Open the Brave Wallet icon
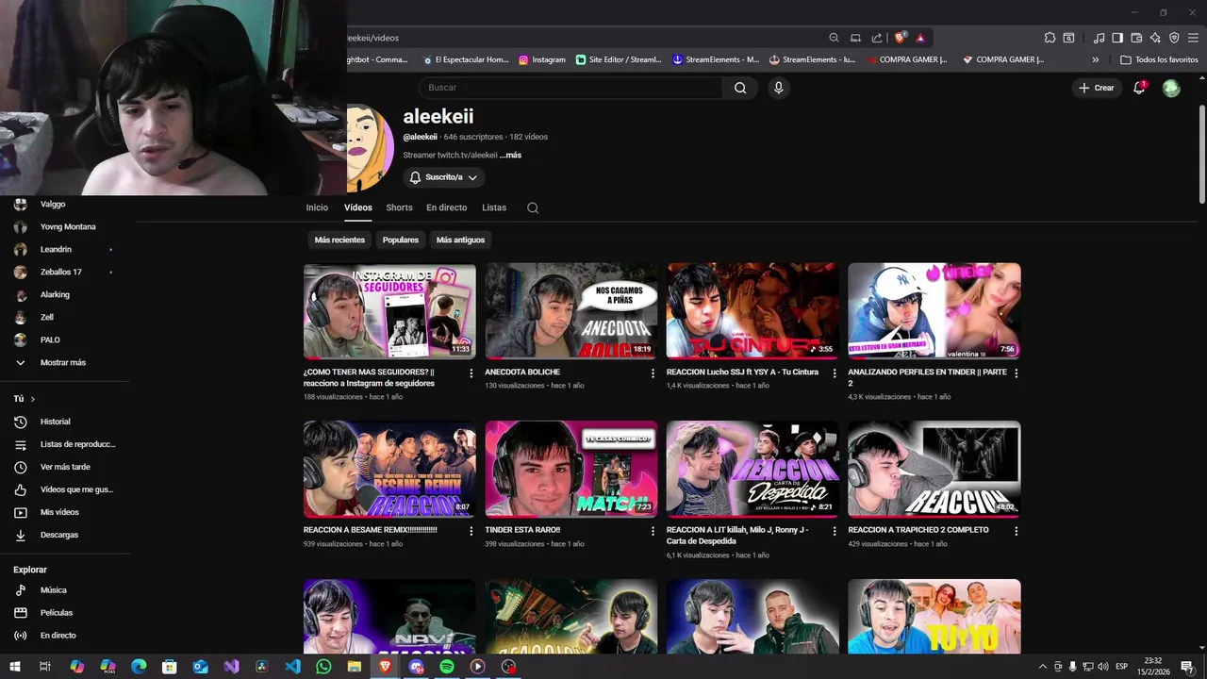 [1136, 38]
